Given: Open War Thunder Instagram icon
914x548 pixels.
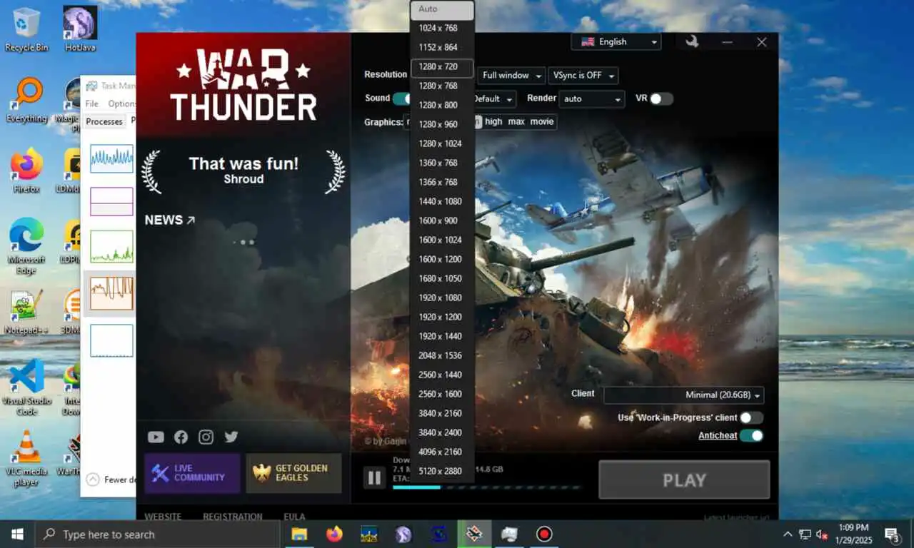Looking at the screenshot, I should [x=206, y=437].
